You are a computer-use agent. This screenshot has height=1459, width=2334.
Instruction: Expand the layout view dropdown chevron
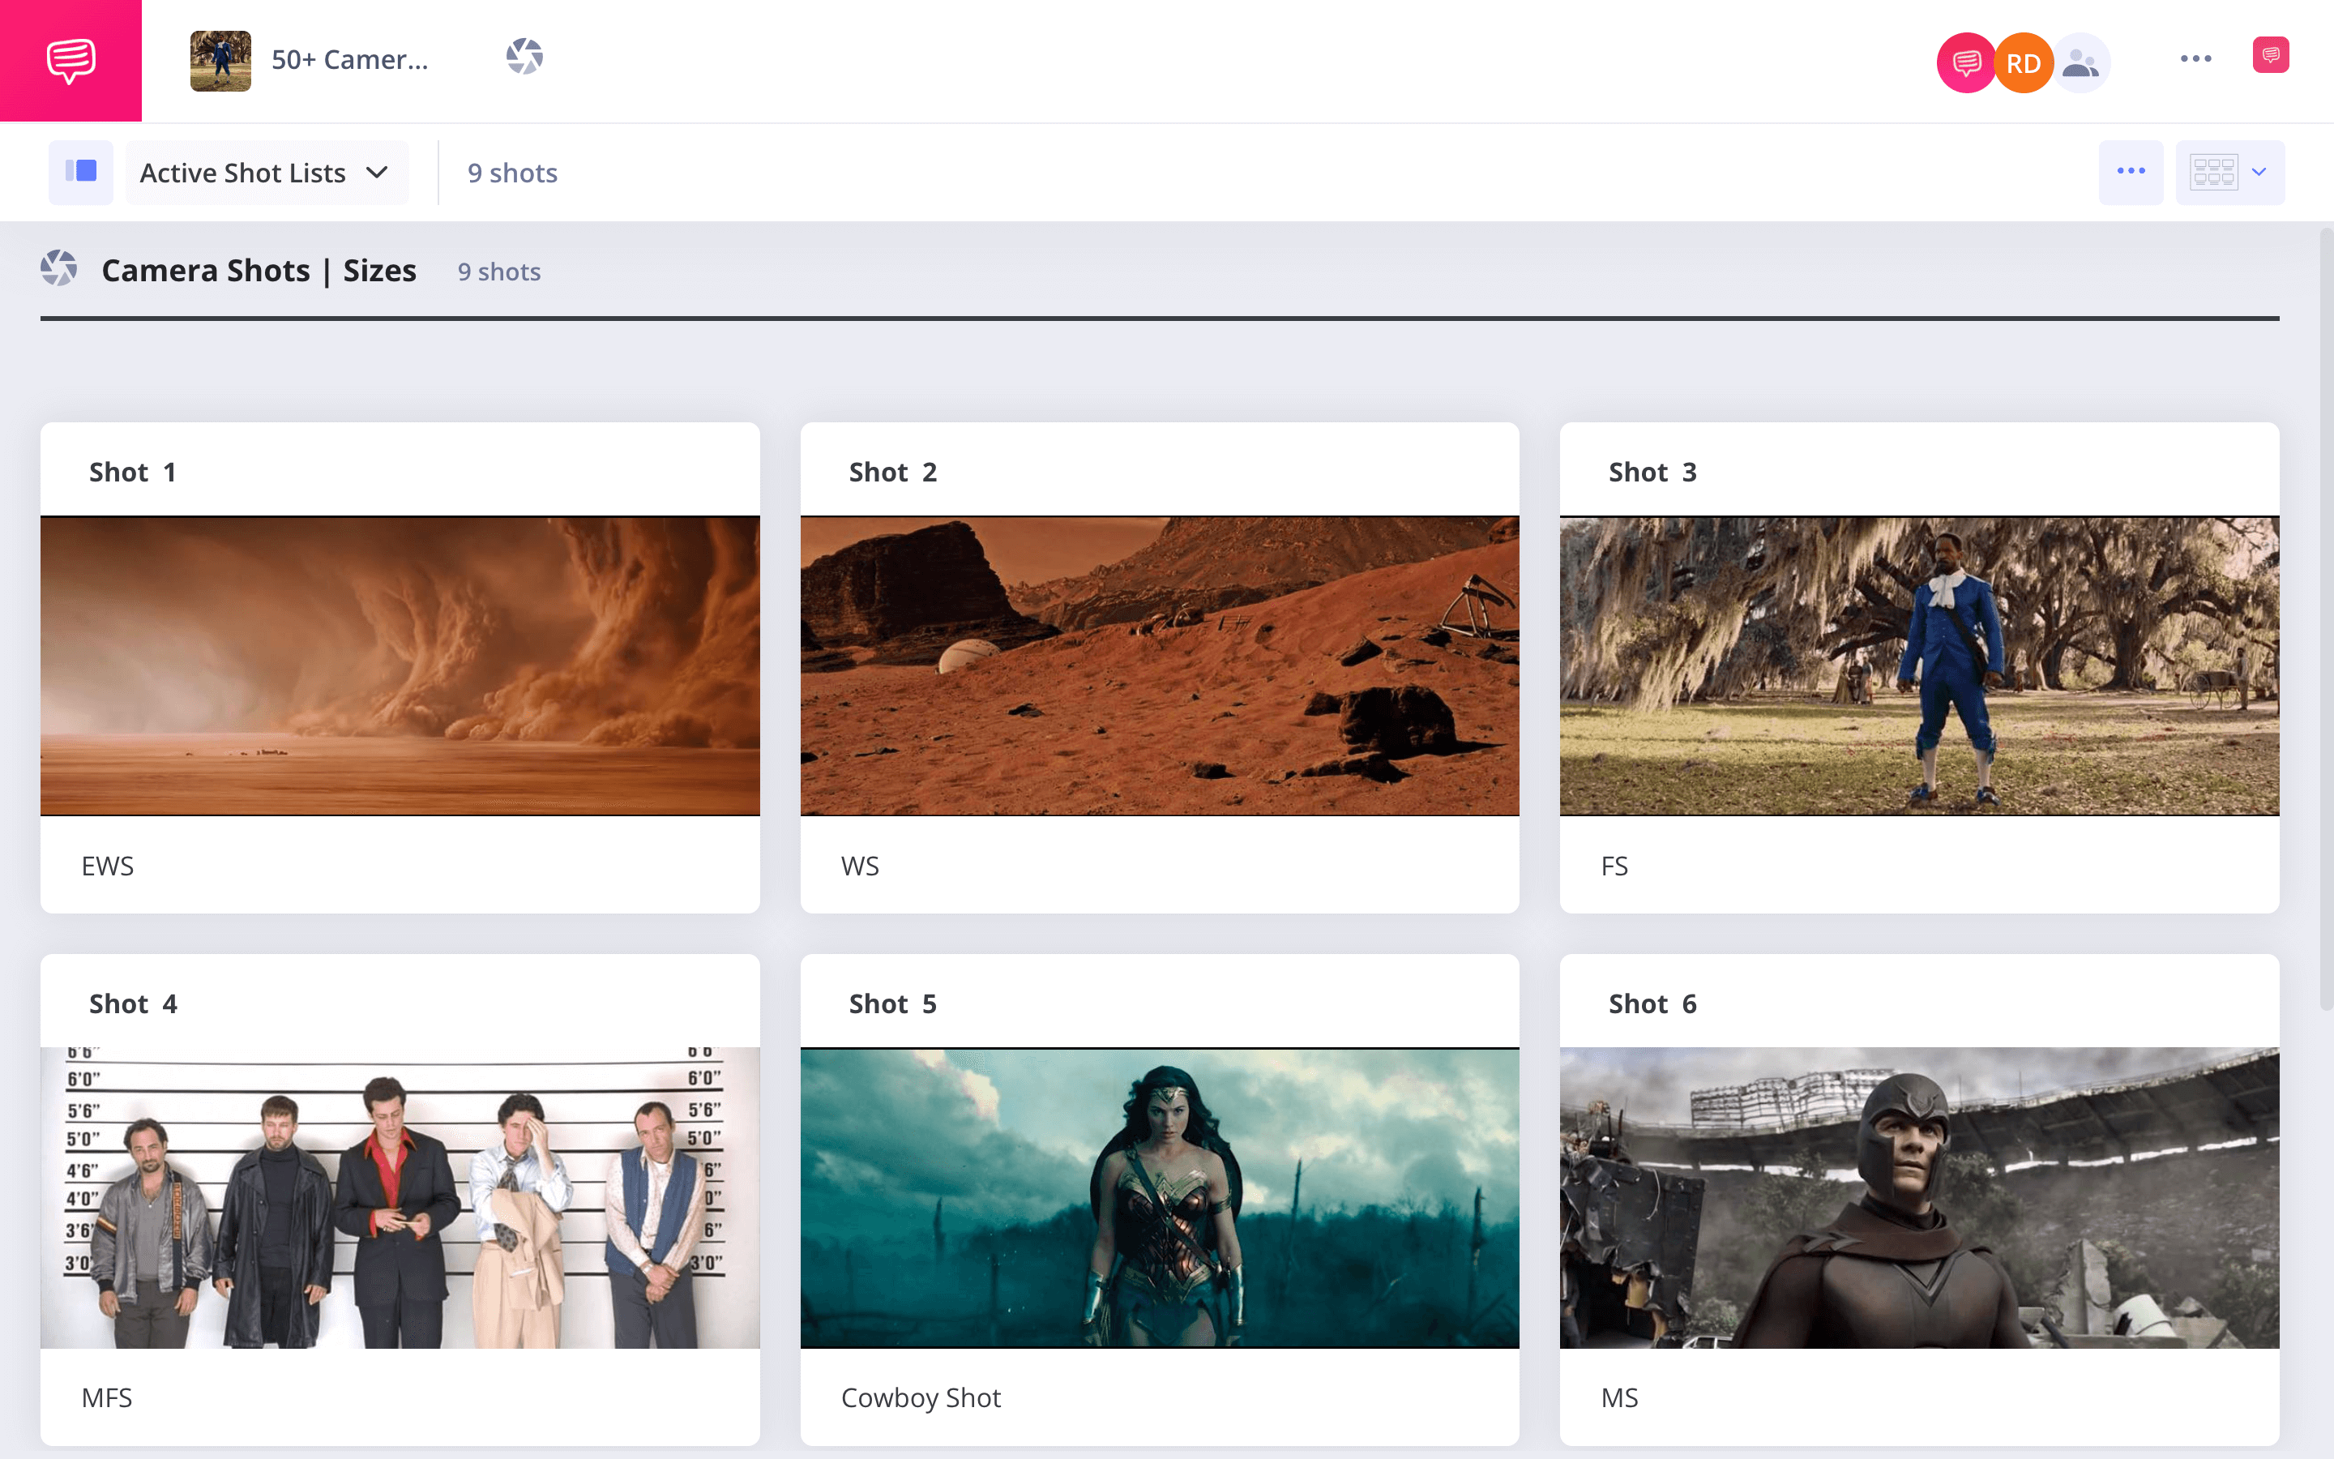[2259, 172]
